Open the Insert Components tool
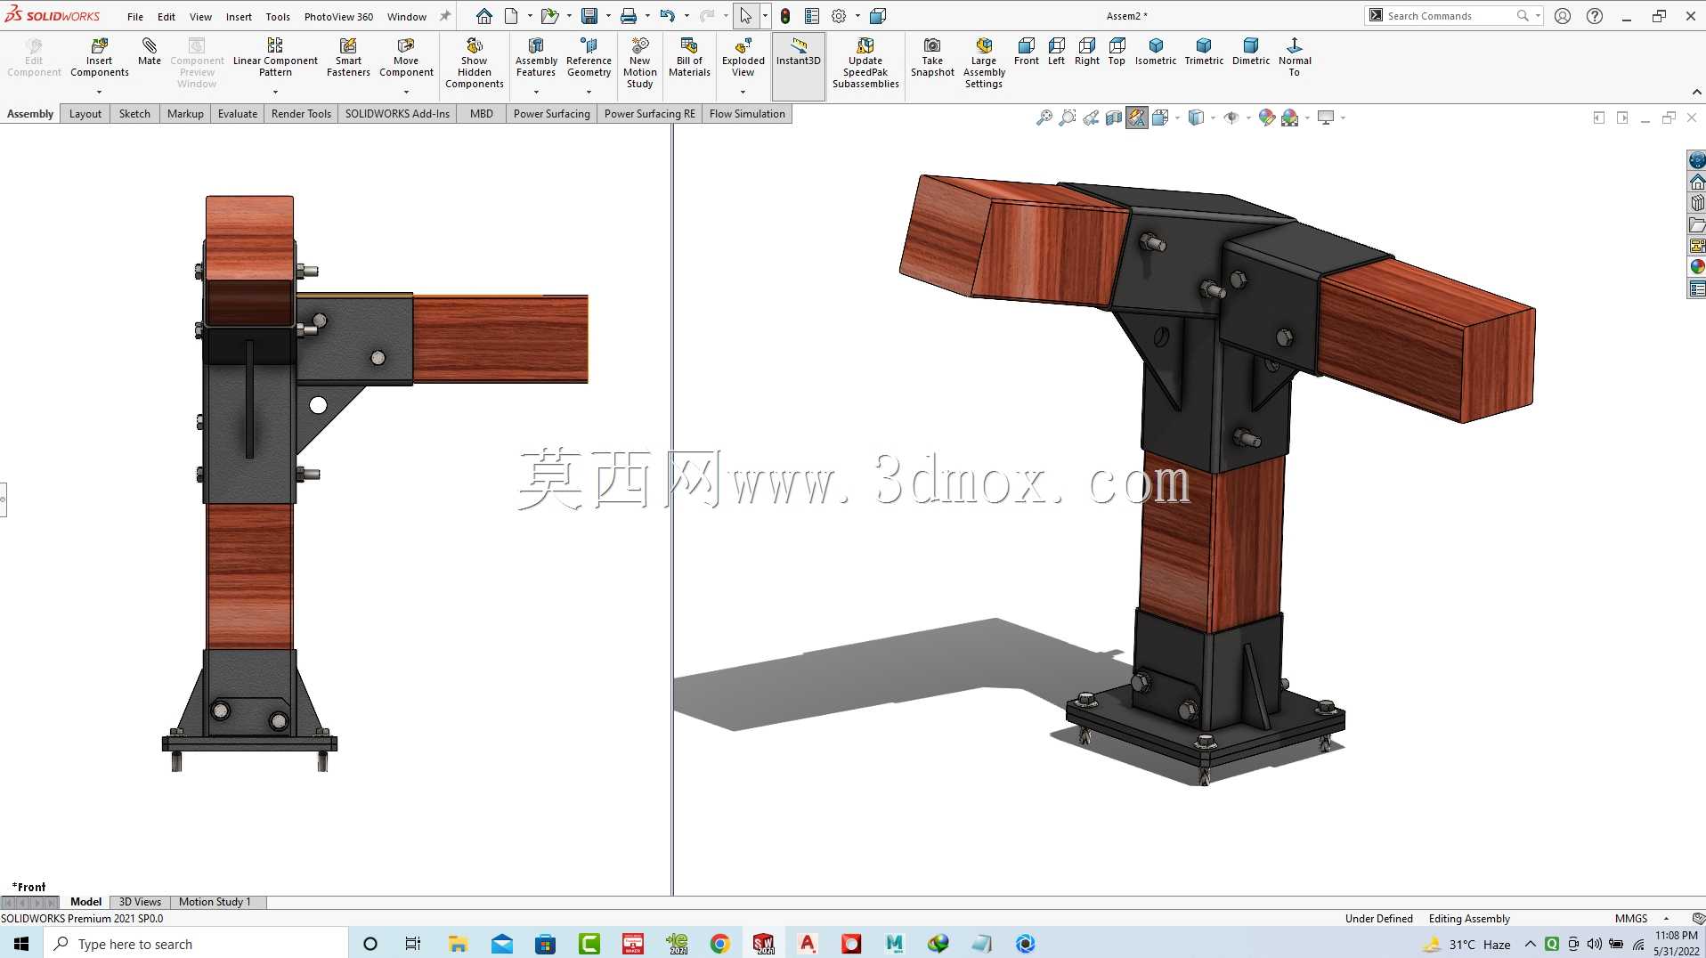 point(99,58)
